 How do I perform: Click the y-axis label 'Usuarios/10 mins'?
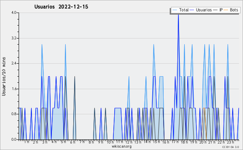[4, 76]
